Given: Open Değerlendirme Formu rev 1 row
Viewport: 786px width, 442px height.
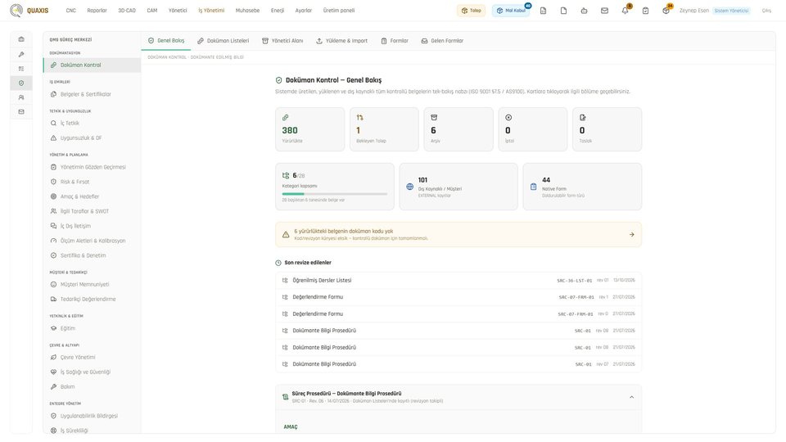Looking at the screenshot, I should pyautogui.click(x=458, y=297).
